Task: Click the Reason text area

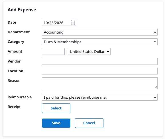Action: [100, 83]
